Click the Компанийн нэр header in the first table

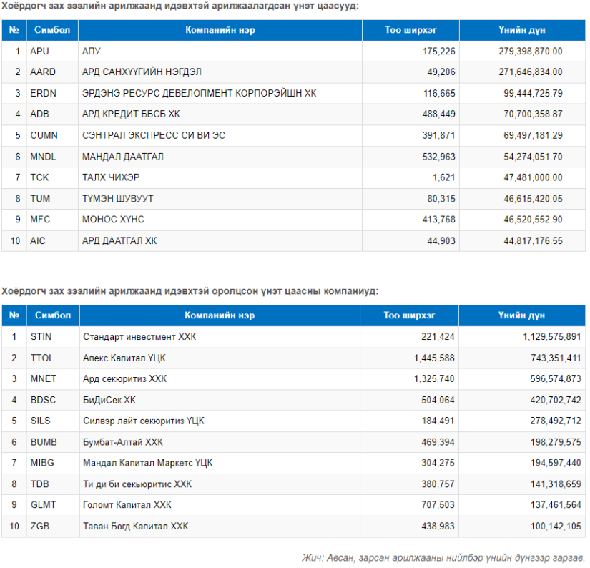point(220,30)
